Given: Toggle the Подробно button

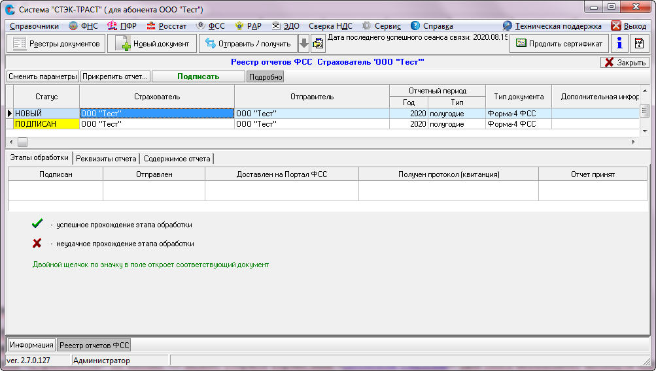Looking at the screenshot, I should (266, 77).
